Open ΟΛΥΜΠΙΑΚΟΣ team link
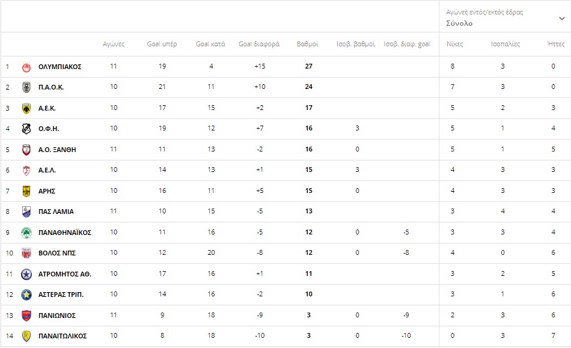 (x=60, y=67)
